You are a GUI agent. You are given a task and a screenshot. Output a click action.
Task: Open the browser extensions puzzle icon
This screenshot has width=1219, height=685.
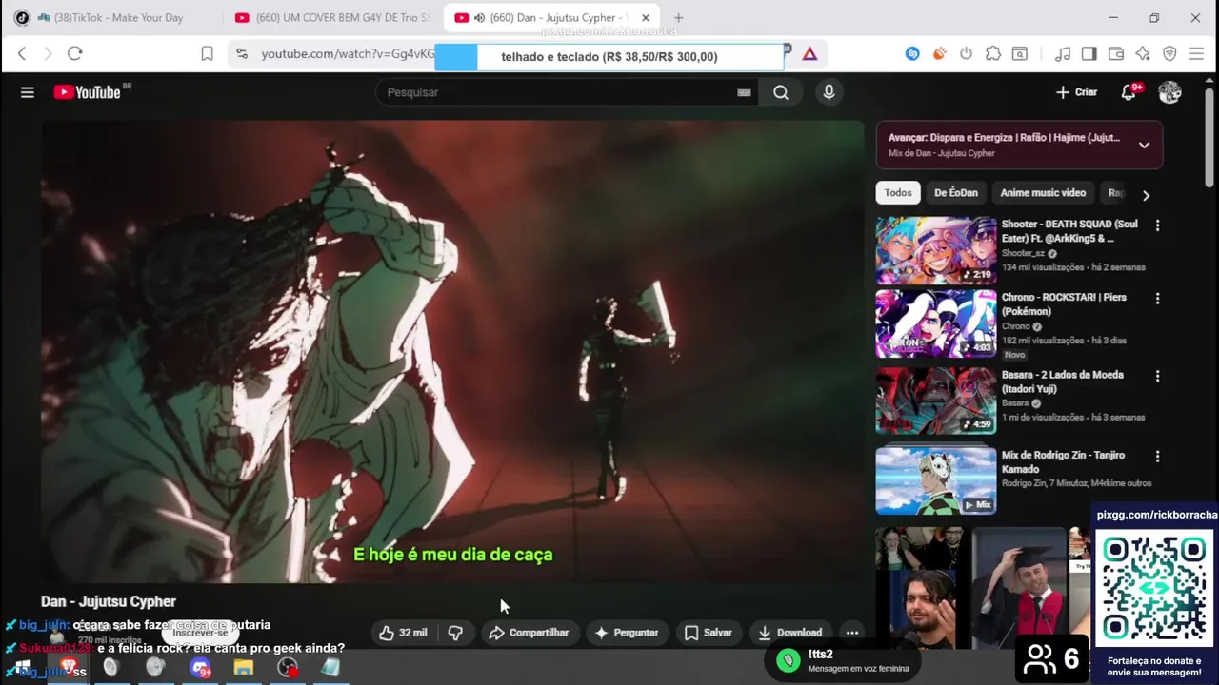992,54
